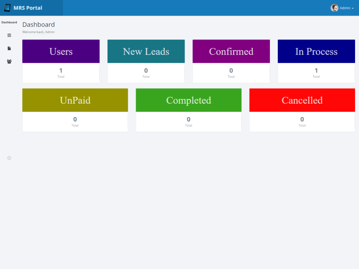Screen dimensions: 359x269
Task: Select the New Leads teal panel header
Action: click(x=146, y=51)
